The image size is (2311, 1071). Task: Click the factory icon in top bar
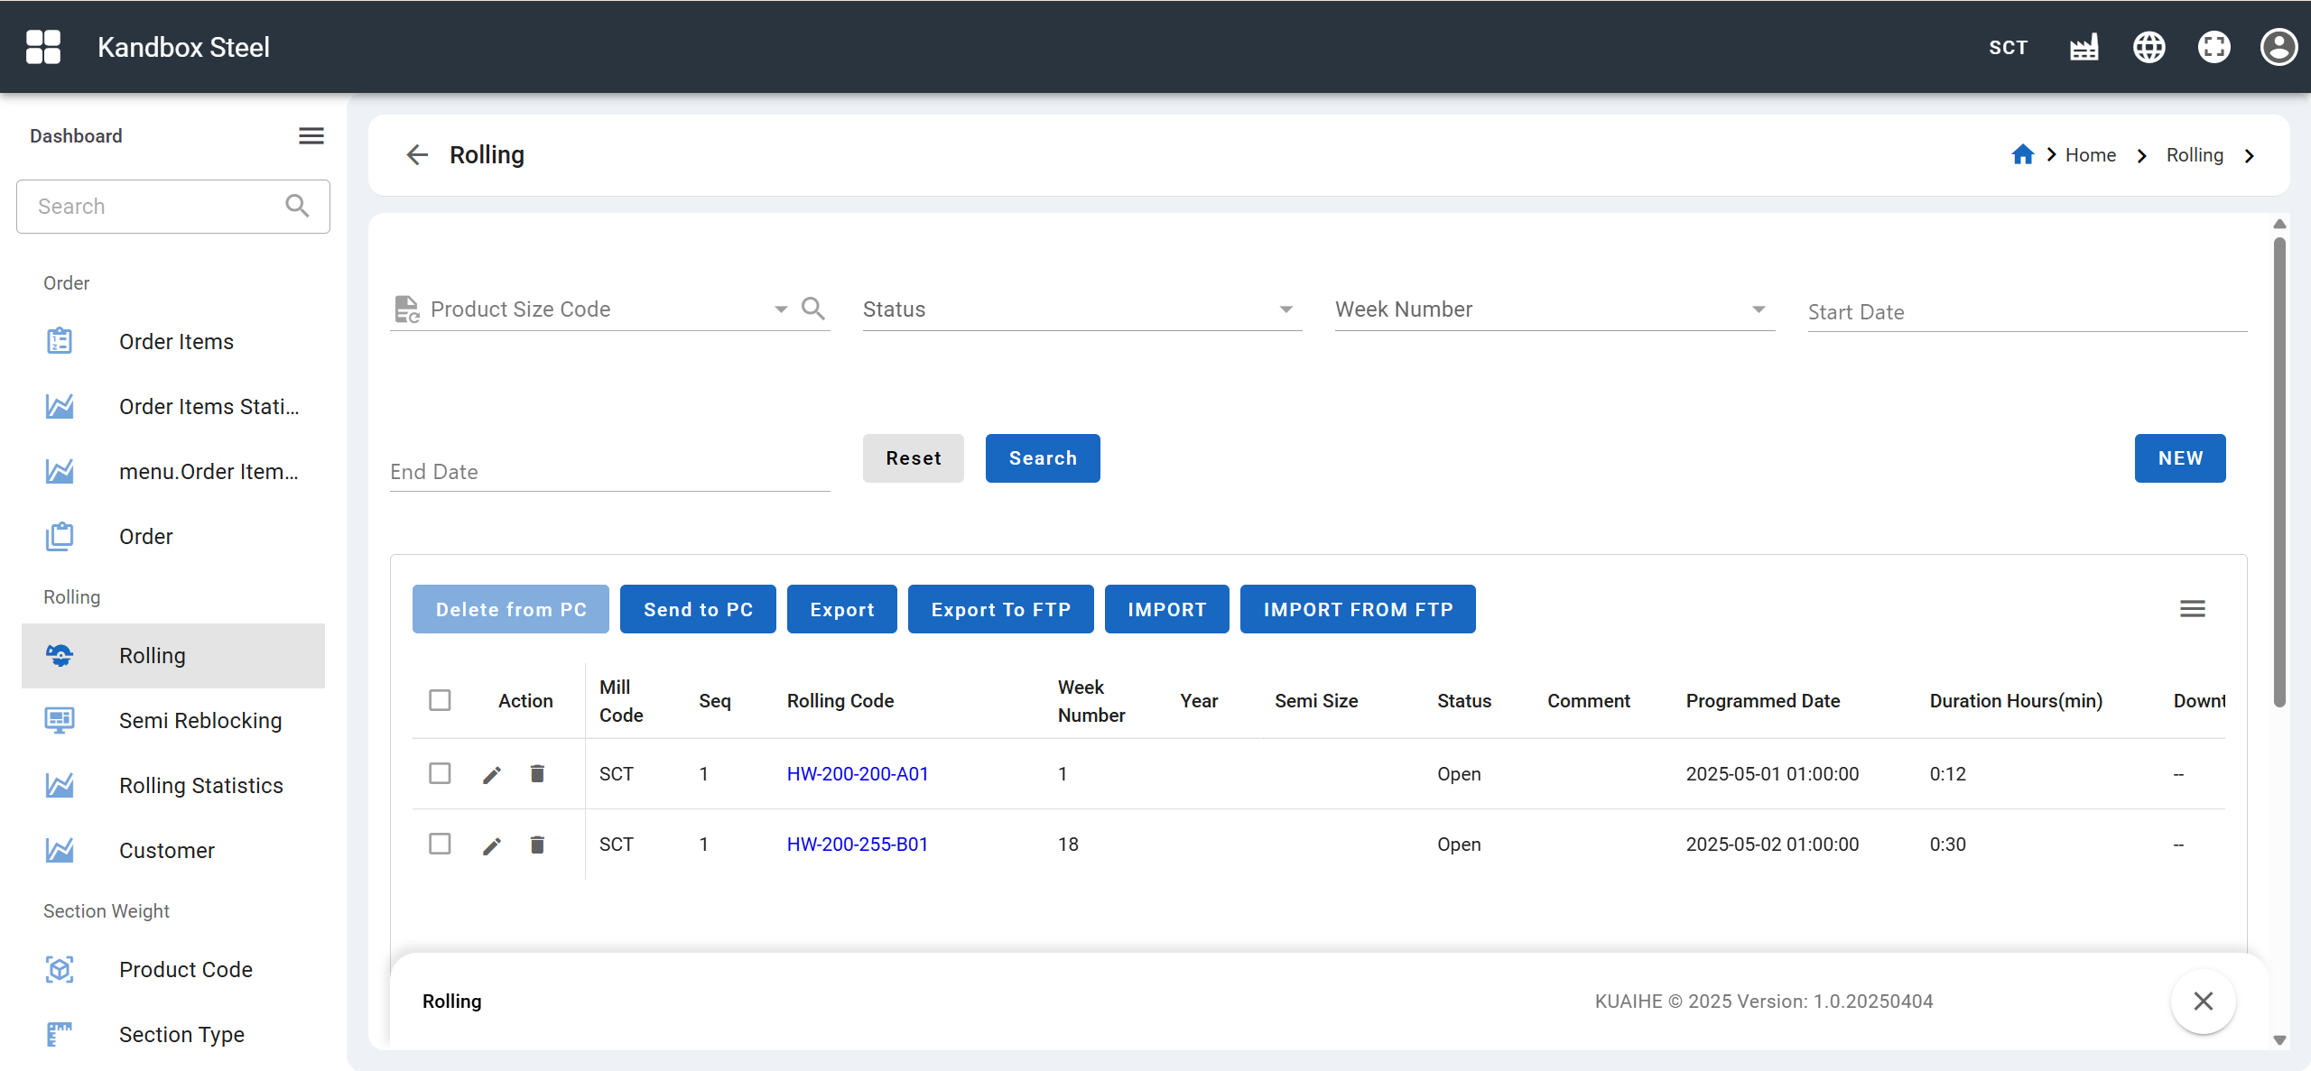(2084, 47)
